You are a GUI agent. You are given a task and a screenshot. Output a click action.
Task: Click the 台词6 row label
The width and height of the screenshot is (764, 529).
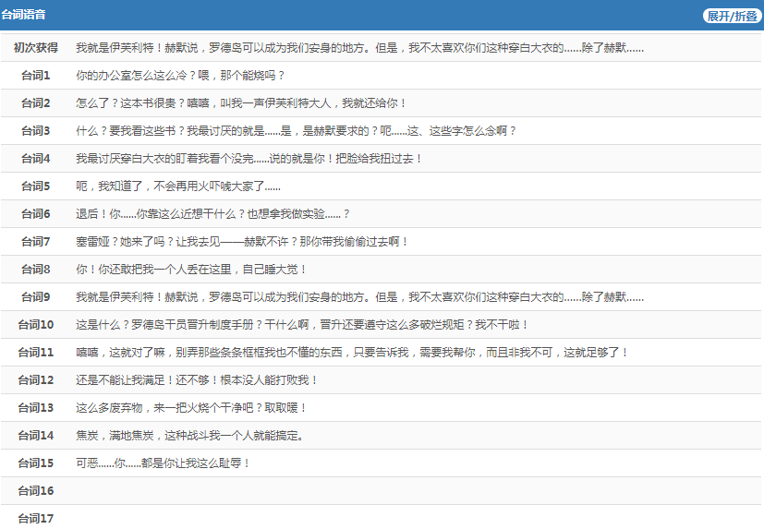click(x=35, y=213)
